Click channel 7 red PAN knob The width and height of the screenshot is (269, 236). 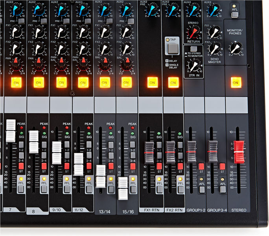[16, 65]
